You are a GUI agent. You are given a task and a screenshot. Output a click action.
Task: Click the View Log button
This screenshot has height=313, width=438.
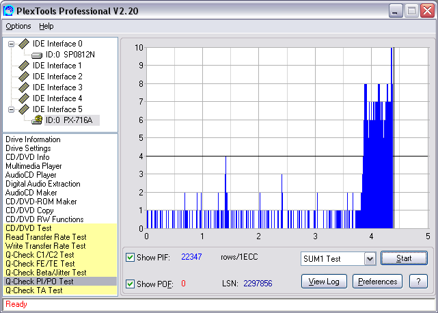click(324, 282)
